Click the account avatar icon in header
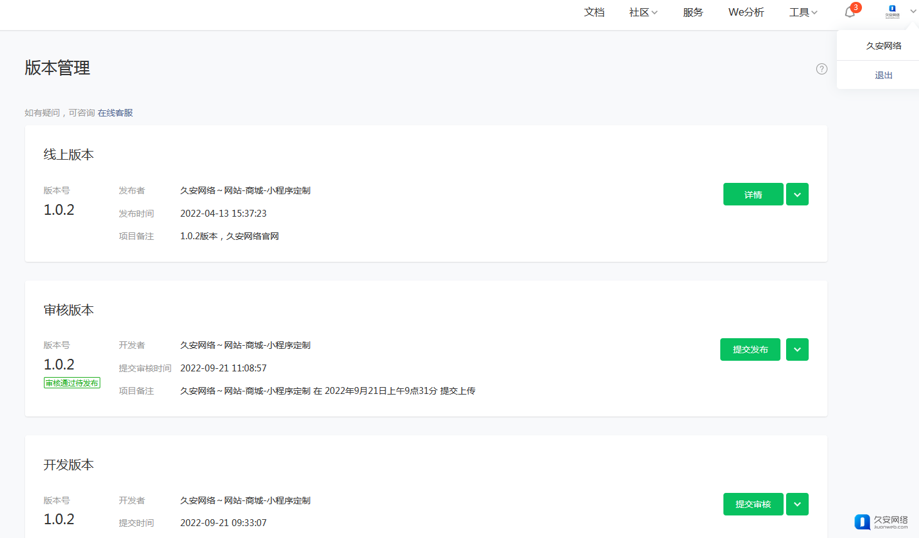 pyautogui.click(x=892, y=11)
